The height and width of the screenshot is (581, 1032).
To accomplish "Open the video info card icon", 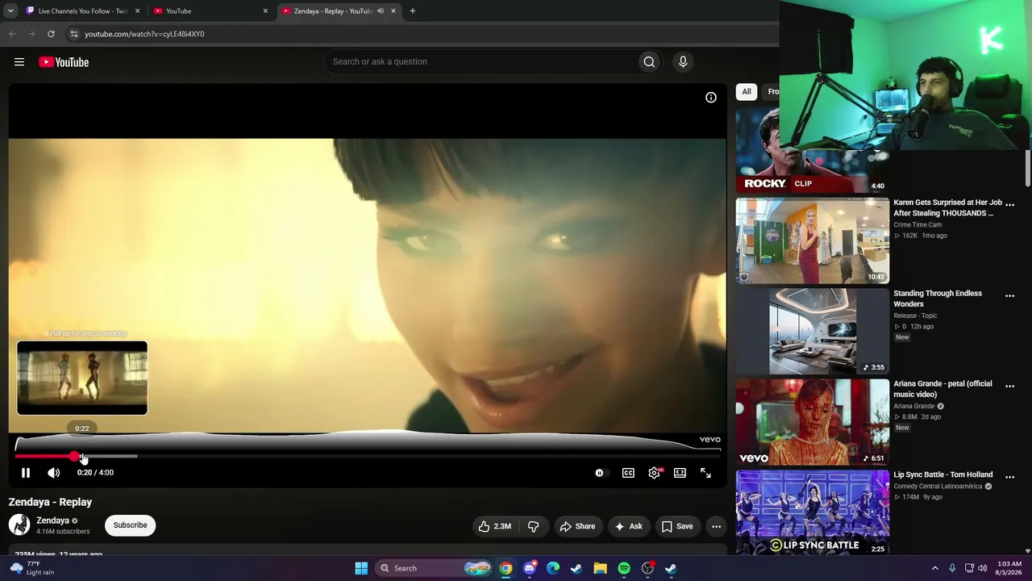I will [x=711, y=98].
